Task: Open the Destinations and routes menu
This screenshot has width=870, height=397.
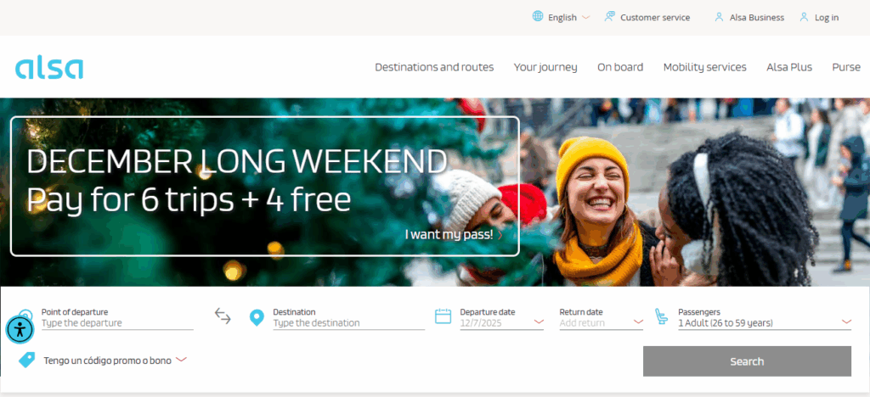Action: (434, 67)
